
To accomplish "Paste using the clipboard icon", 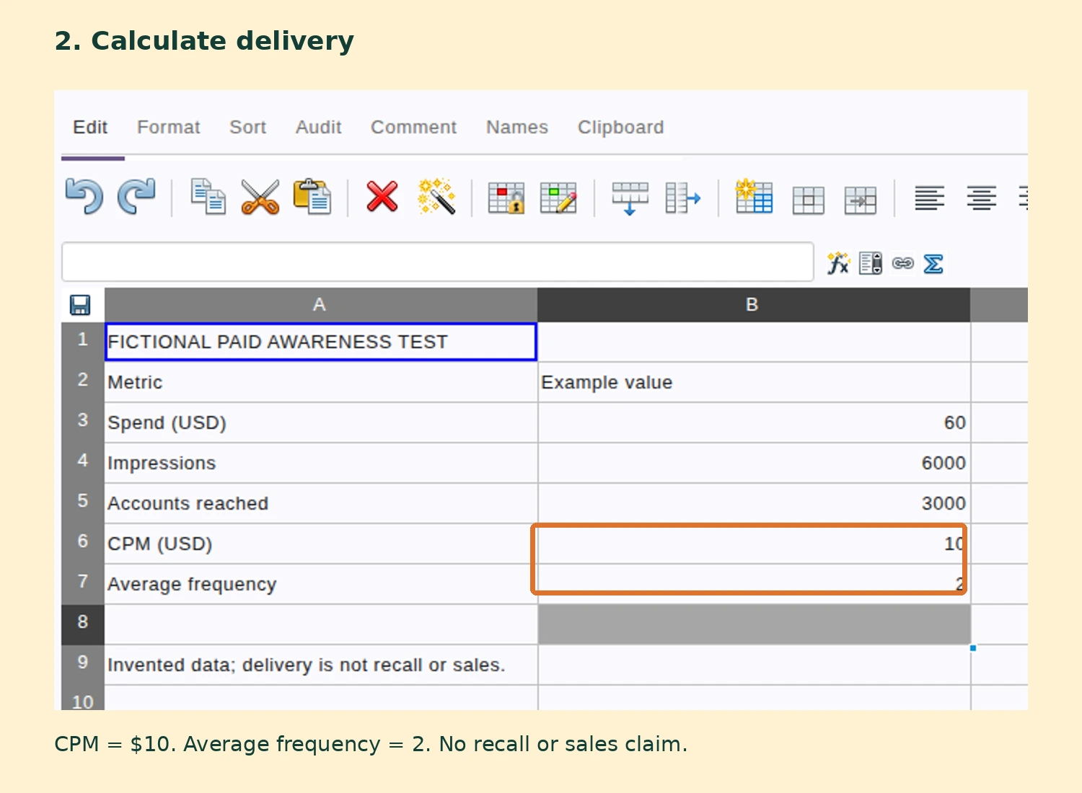I will pos(312,197).
